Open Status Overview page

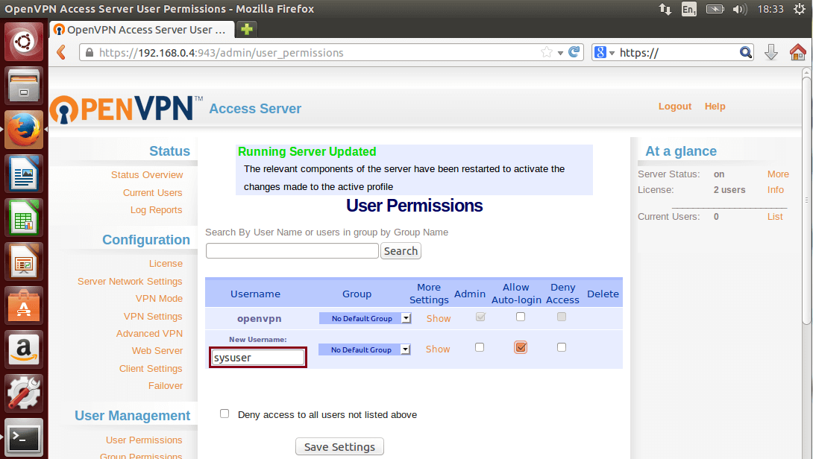tap(147, 175)
